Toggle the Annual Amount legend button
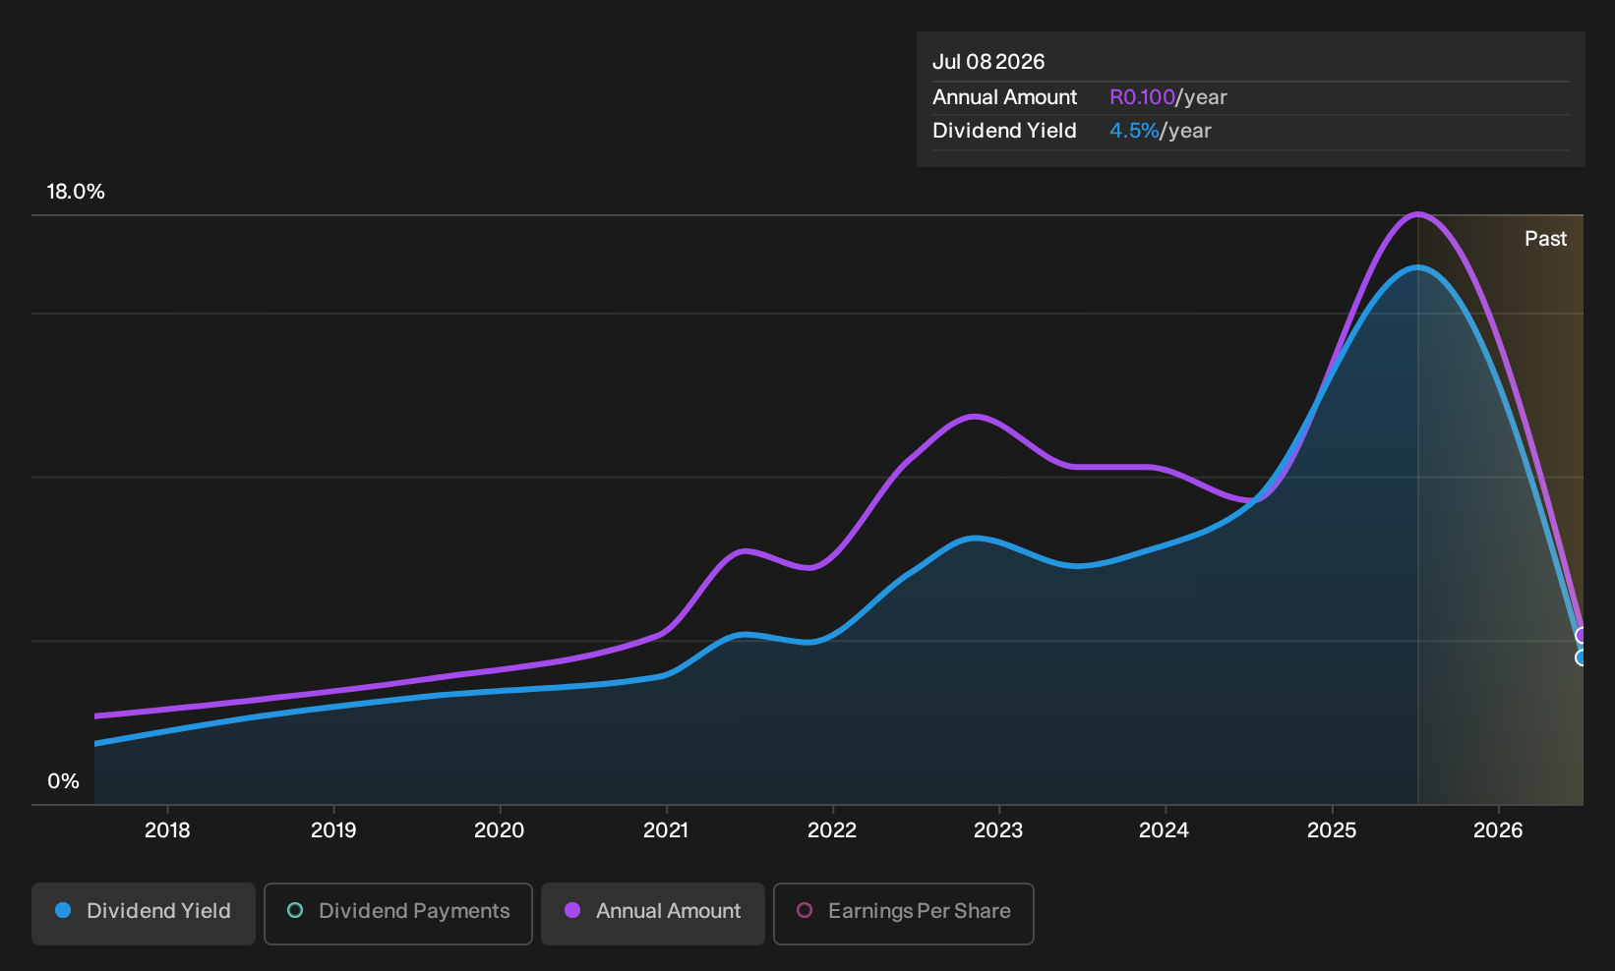Viewport: 1615px width, 971px height. pyautogui.click(x=653, y=914)
